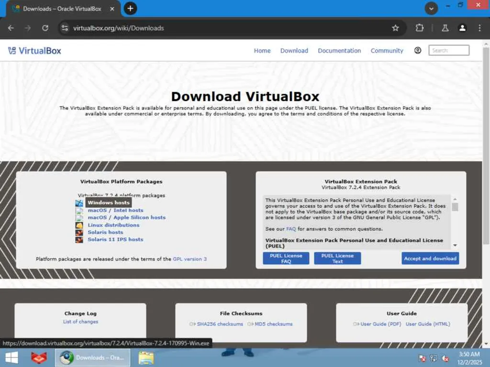Image resolution: width=490 pixels, height=367 pixels.
Task: Open the Documentation menu item
Action: click(339, 51)
